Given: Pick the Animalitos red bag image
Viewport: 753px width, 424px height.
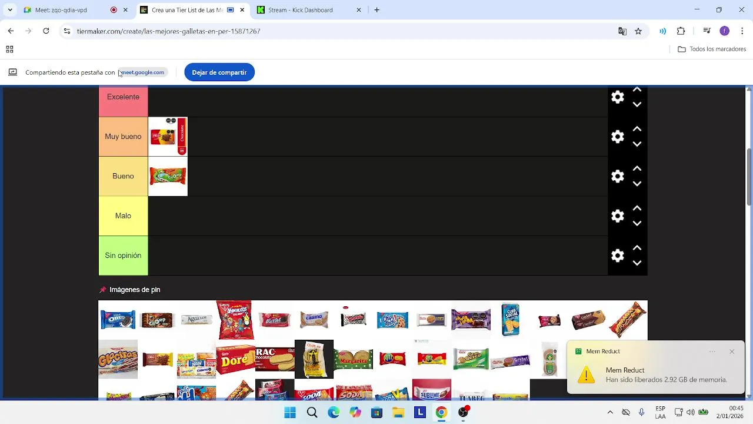Looking at the screenshot, I should click(235, 320).
